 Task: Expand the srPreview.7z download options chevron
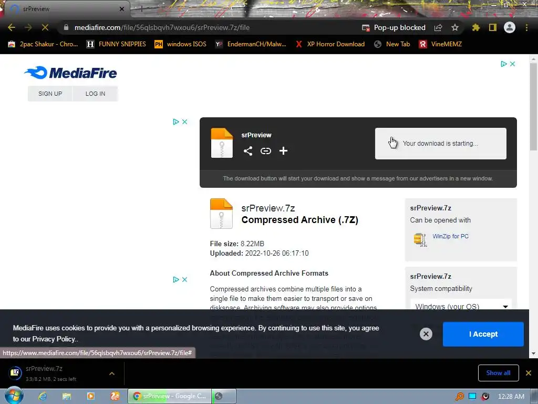pos(112,373)
